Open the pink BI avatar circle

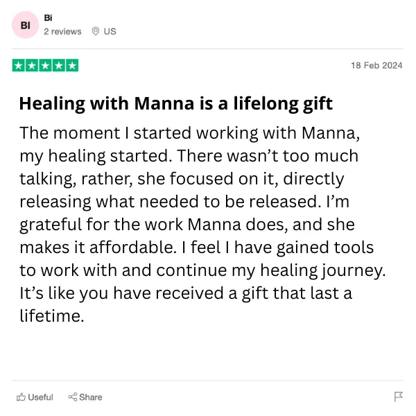(x=26, y=25)
